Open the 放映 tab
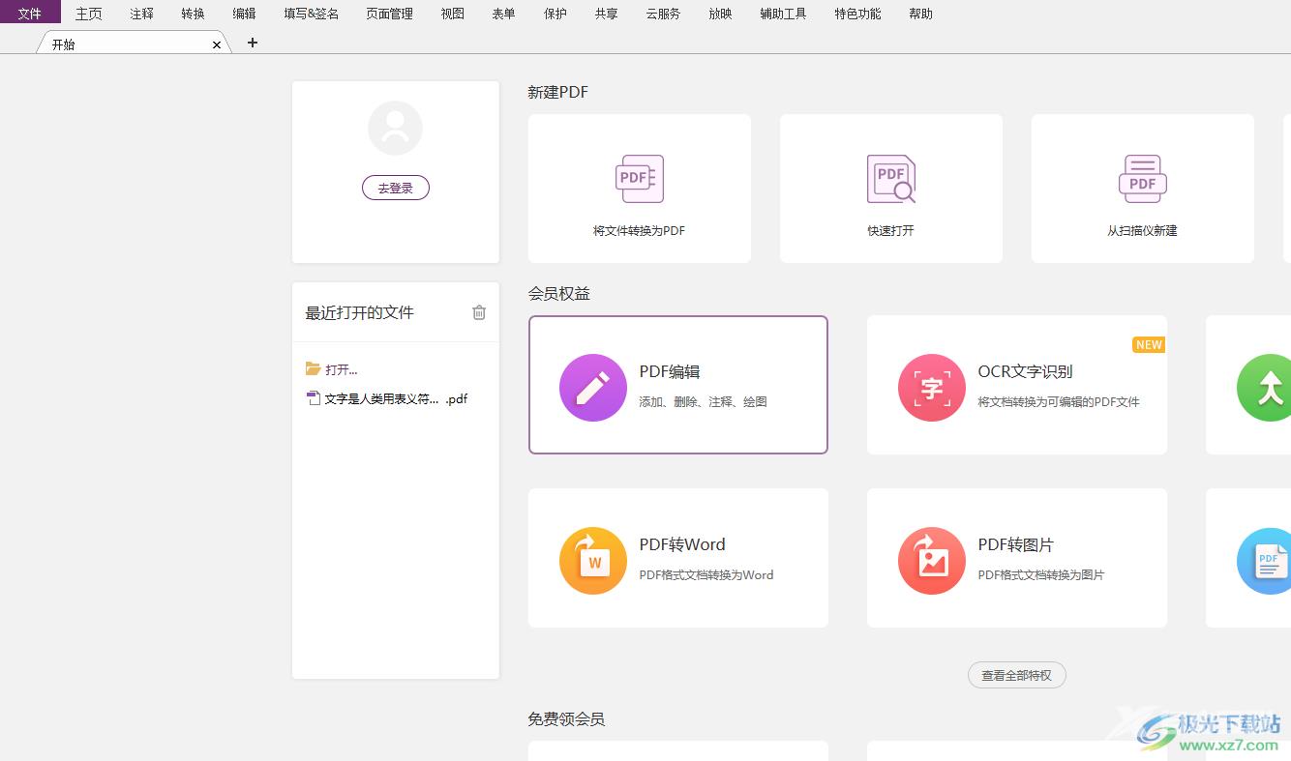This screenshot has width=1291, height=761. pos(720,14)
